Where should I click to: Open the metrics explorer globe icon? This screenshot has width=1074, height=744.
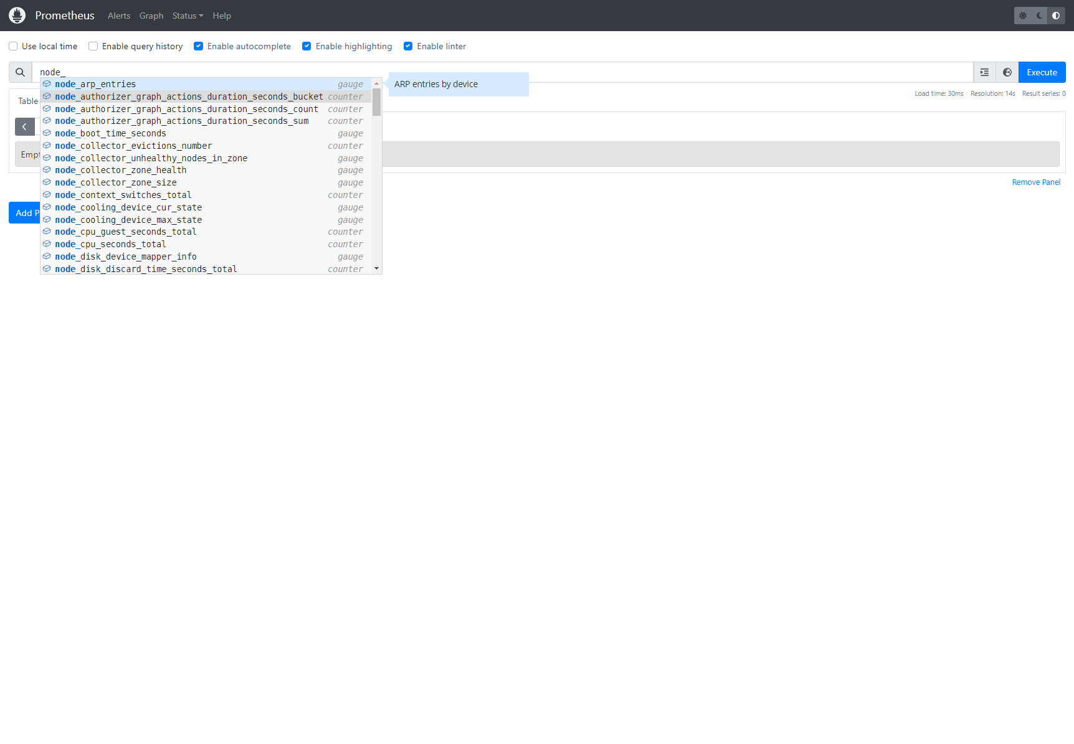1007,72
